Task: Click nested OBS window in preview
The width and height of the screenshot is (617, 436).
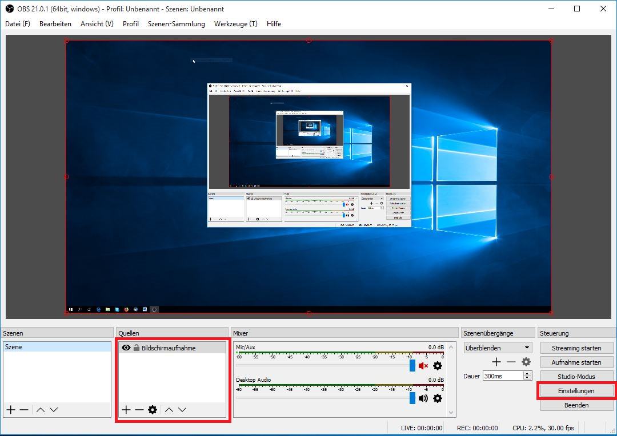Action: pos(309,155)
